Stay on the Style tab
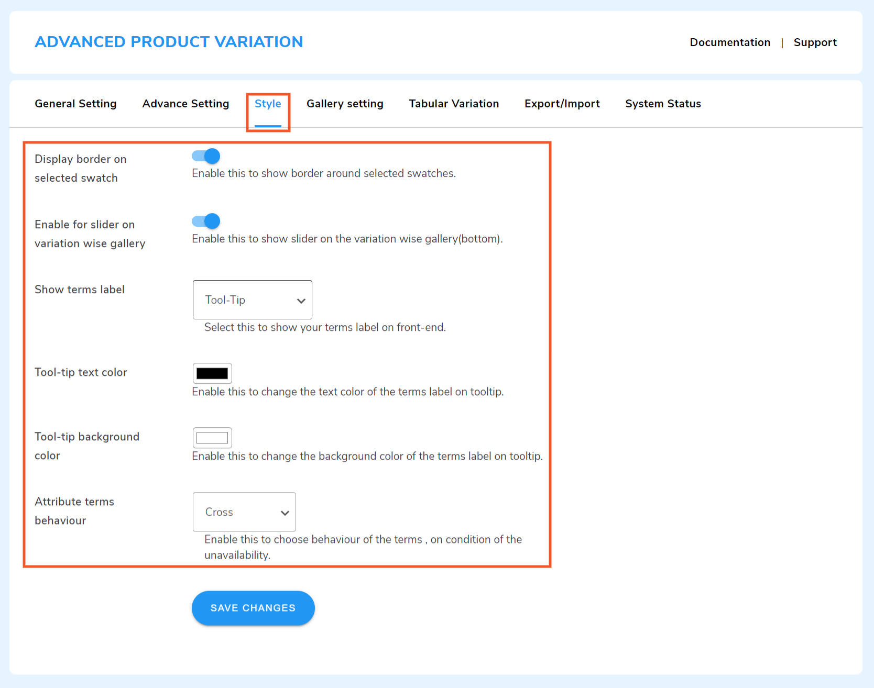The image size is (874, 688). coord(268,103)
